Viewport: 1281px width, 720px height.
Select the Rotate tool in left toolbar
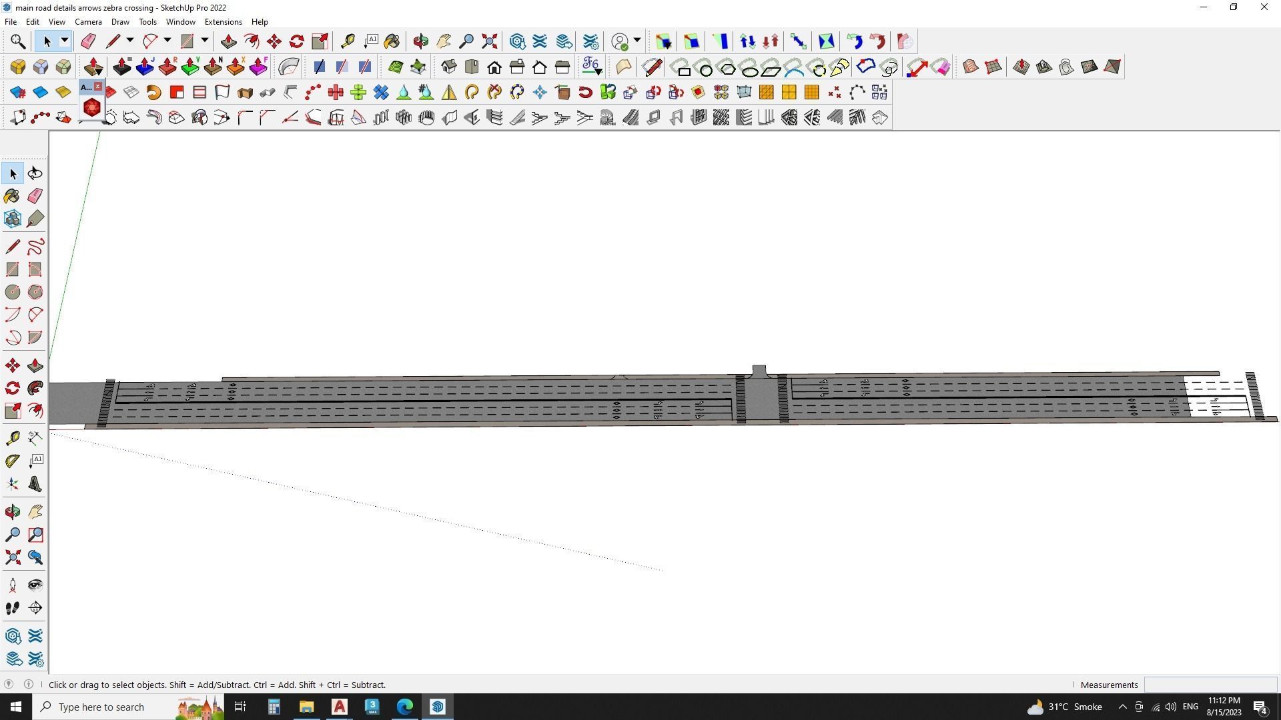click(x=12, y=388)
